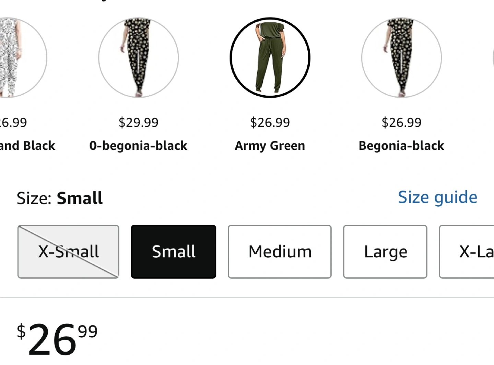Click the 'Size: Small' label
This screenshot has width=494, height=365.
[60, 198]
